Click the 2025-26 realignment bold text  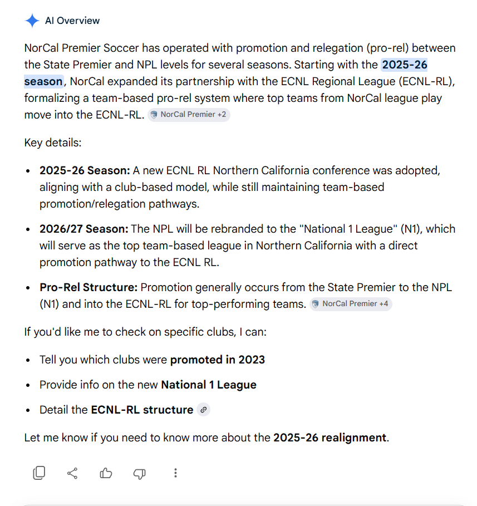330,438
